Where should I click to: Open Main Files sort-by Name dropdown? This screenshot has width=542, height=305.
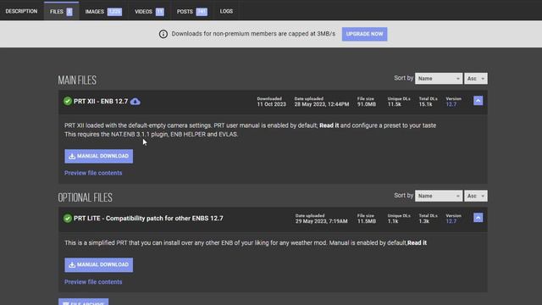(439, 79)
